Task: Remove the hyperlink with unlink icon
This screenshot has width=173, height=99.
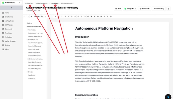Action: tap(81, 16)
